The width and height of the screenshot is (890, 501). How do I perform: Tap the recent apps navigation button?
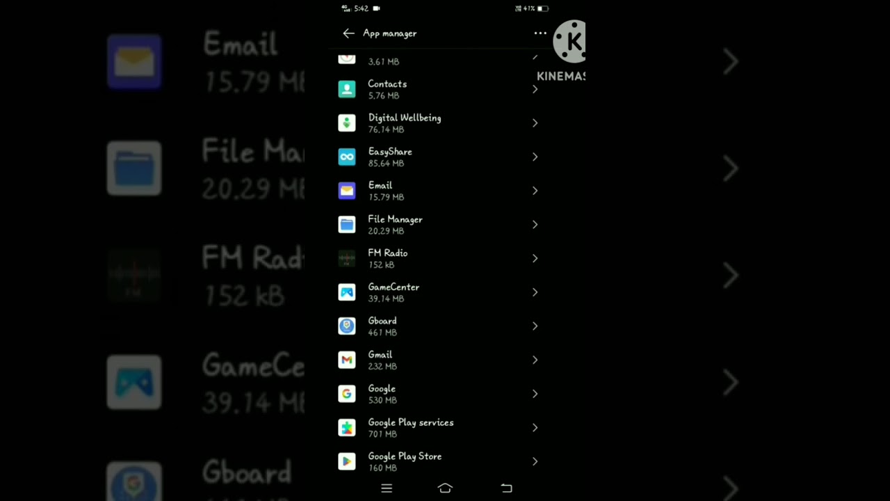pos(387,488)
